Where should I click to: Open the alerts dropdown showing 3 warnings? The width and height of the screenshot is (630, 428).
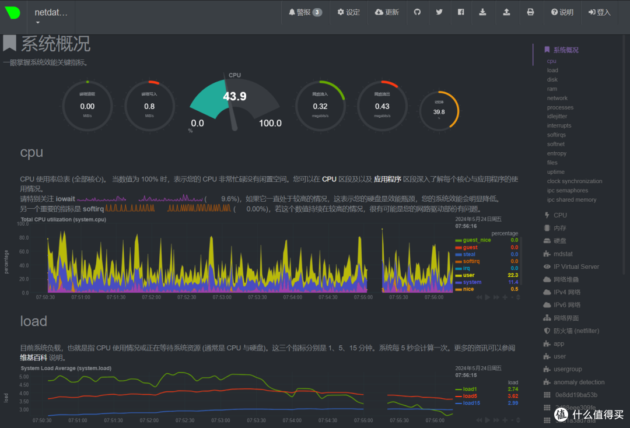coord(305,12)
